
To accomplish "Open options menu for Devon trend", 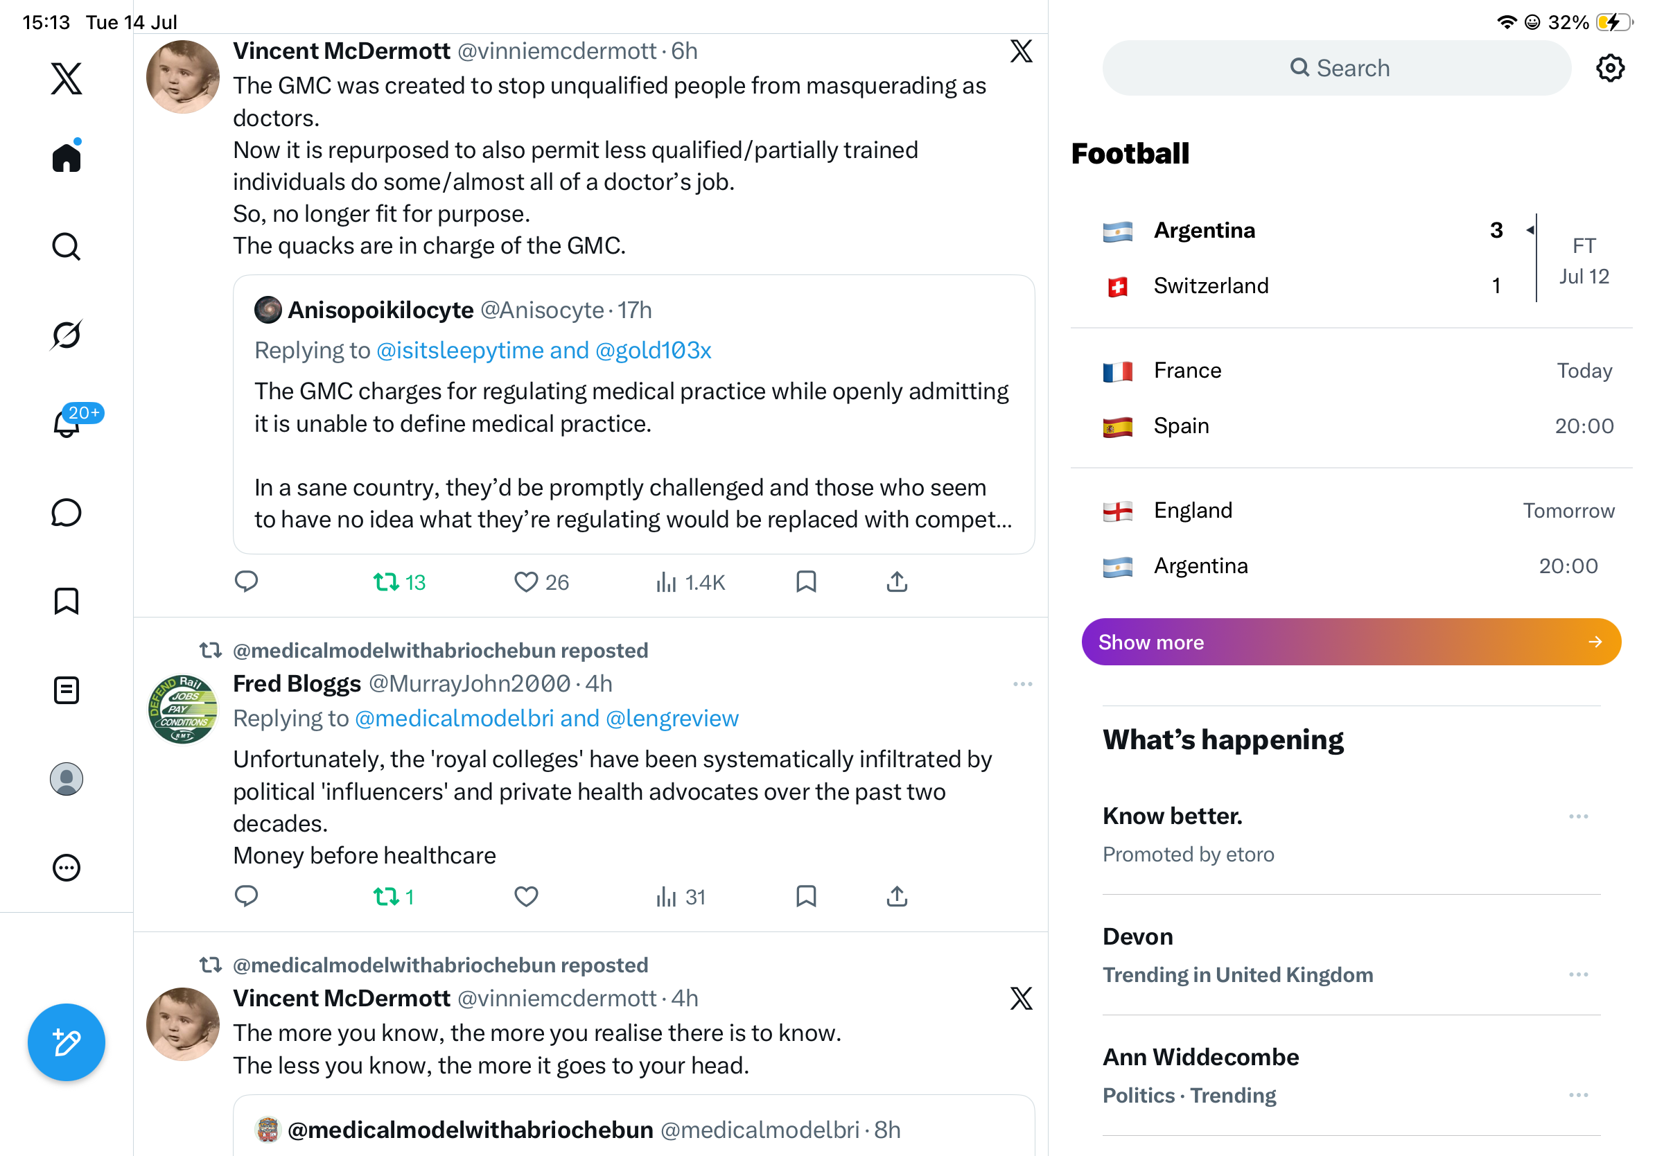I will pos(1578,974).
